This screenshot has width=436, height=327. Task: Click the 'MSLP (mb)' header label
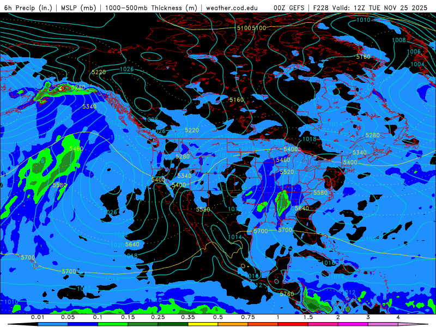tap(78, 8)
